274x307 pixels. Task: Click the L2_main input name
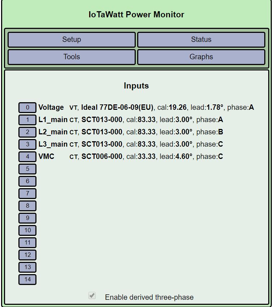pyautogui.click(x=53, y=132)
